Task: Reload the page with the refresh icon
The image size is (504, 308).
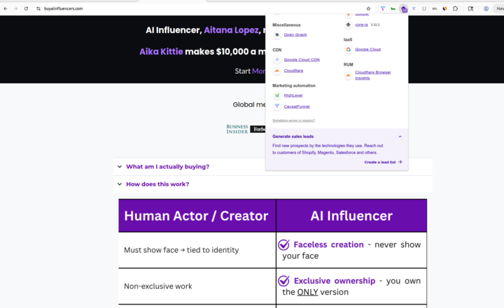Action: (26, 8)
